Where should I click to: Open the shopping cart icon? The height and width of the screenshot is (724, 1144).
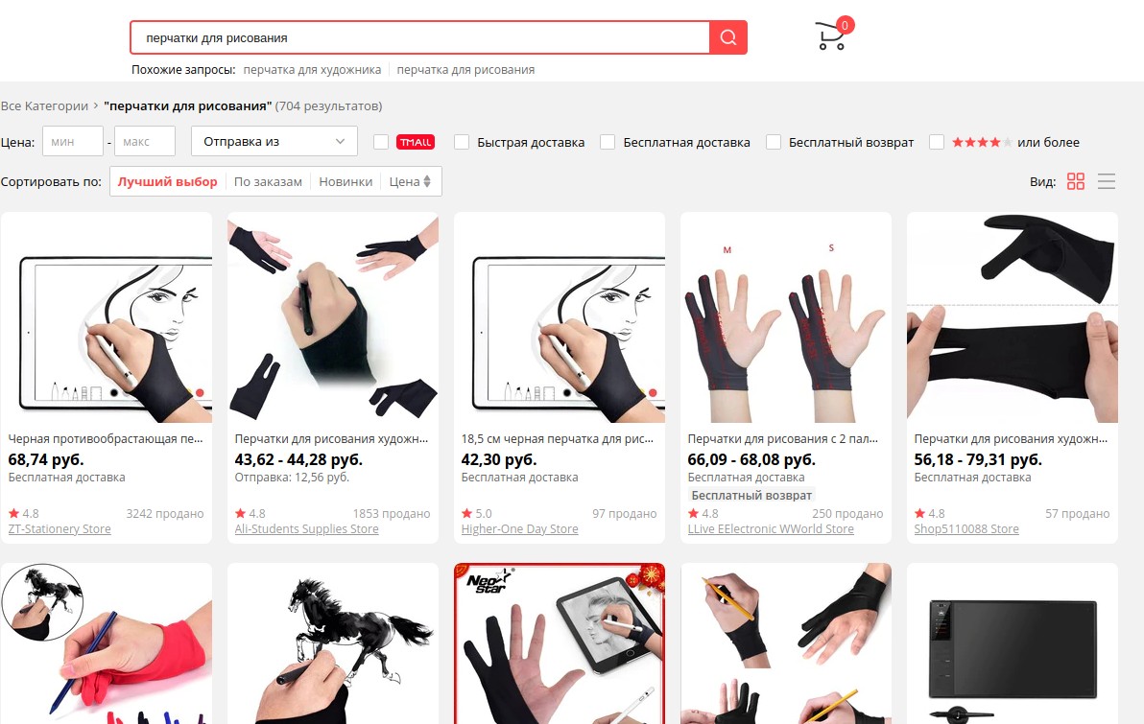[x=832, y=35]
